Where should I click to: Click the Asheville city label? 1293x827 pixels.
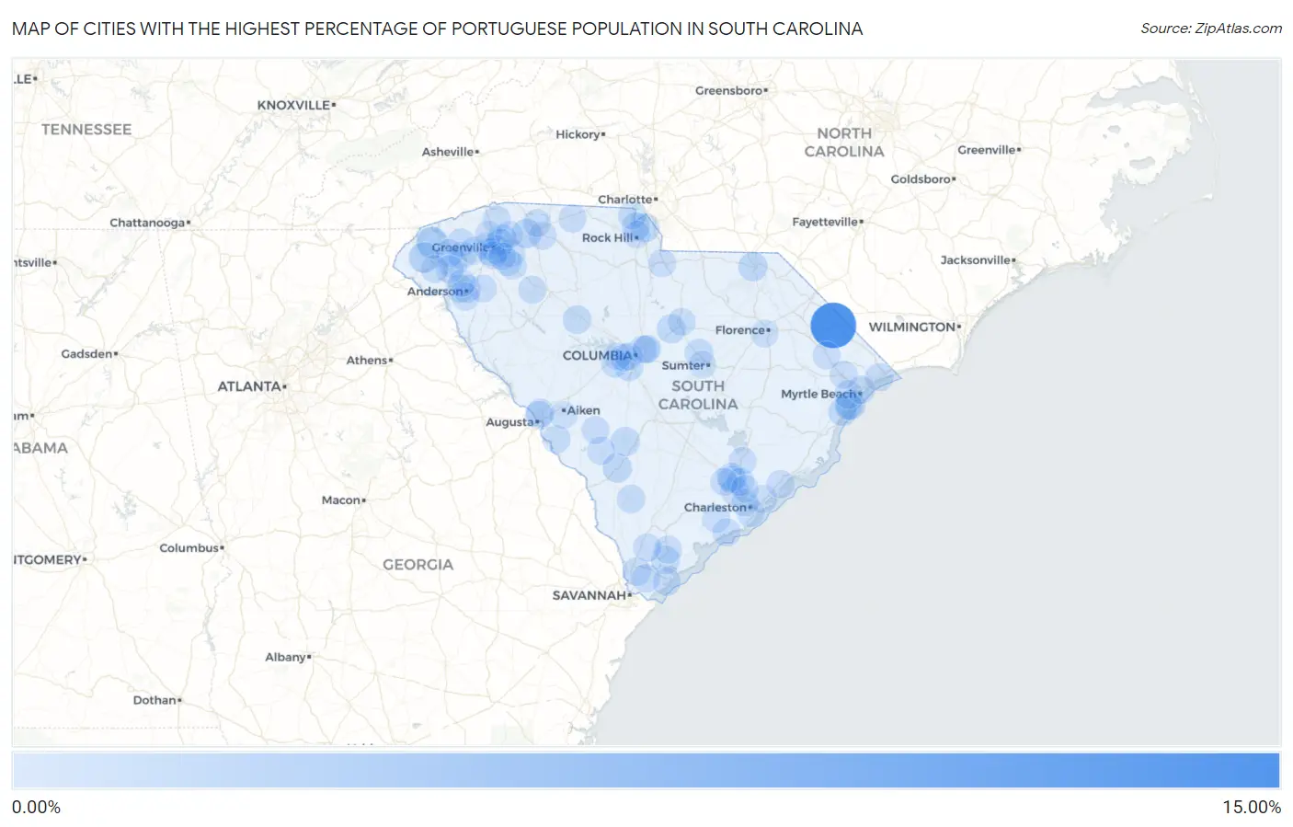[450, 152]
